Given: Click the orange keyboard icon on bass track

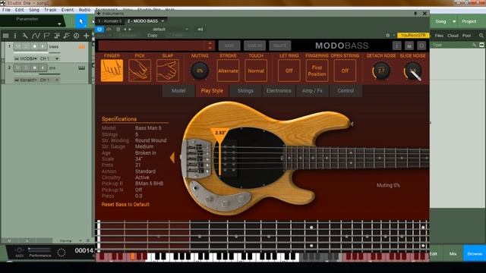Looking at the screenshot, I should (x=81, y=47).
